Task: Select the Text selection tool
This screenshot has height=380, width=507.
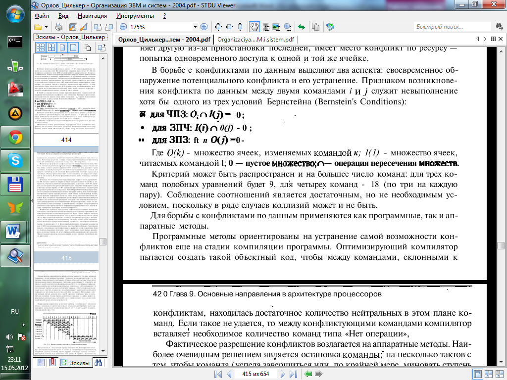Action: tap(266, 27)
